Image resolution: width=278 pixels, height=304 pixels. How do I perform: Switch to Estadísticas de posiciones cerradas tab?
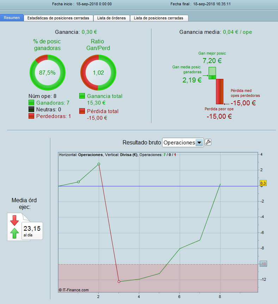58,18
